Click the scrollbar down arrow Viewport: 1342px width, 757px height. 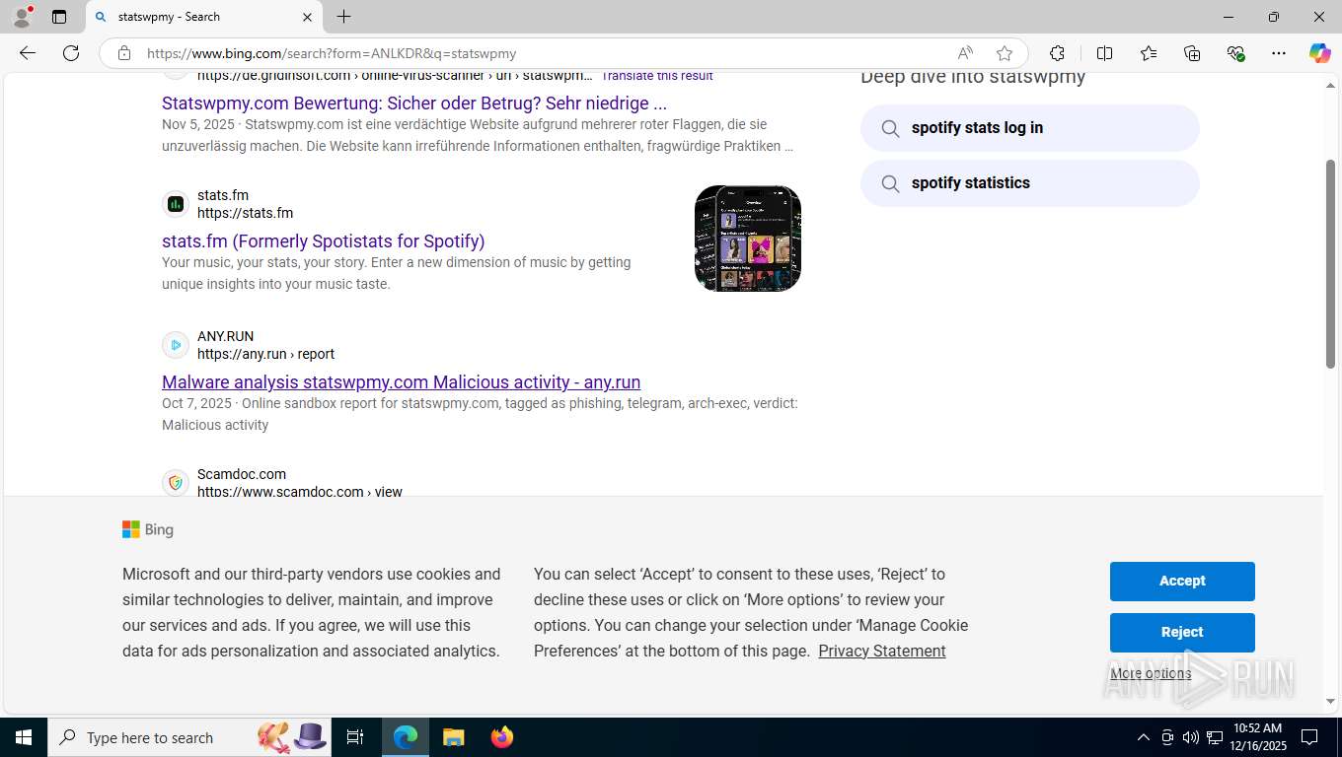pos(1331,702)
